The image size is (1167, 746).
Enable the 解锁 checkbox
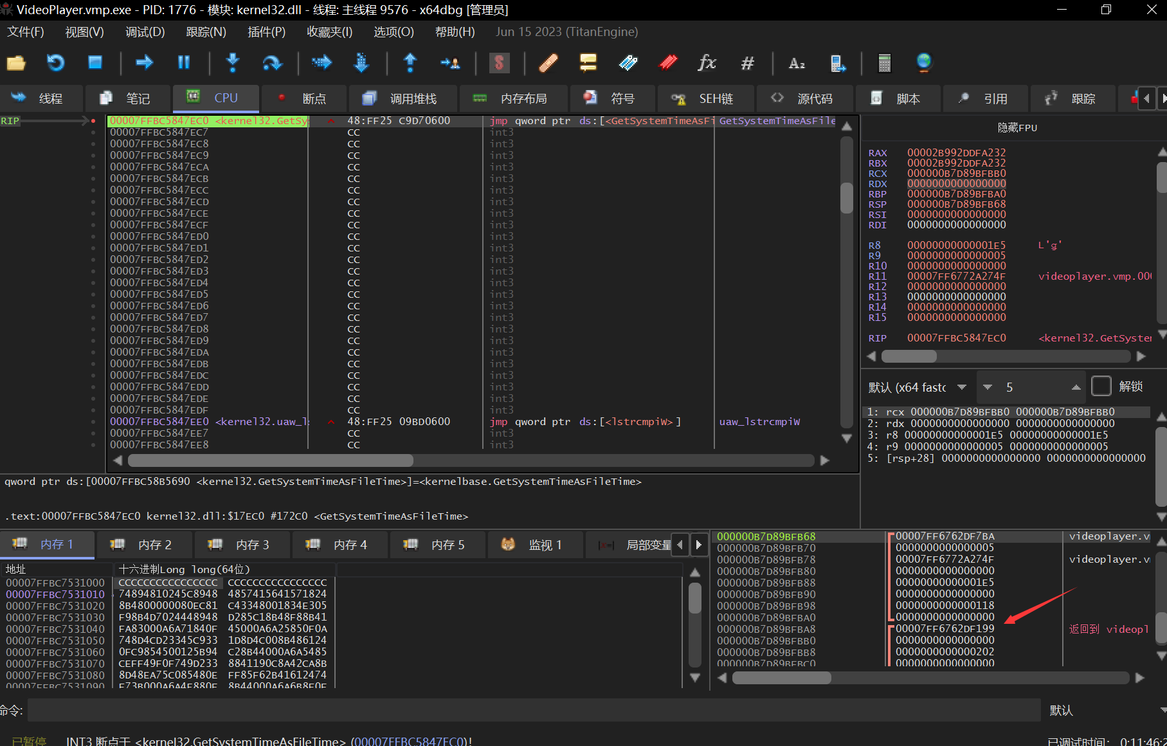(1101, 387)
